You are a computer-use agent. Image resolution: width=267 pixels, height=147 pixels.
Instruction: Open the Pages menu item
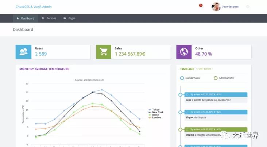tap(72, 18)
